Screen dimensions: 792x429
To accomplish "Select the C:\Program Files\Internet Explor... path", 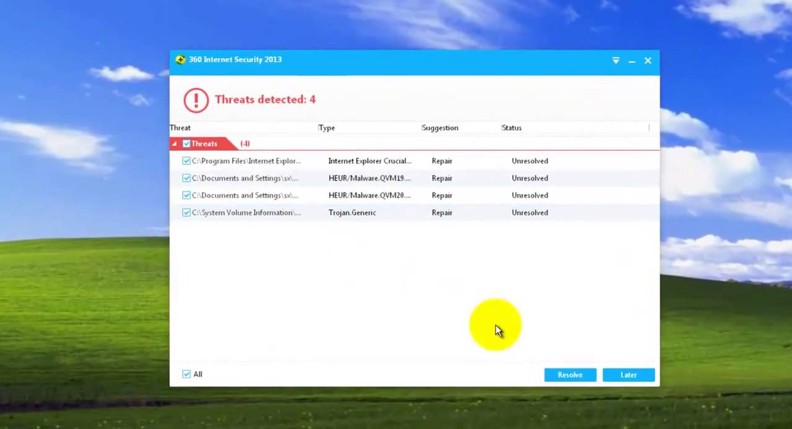I will pyautogui.click(x=246, y=161).
